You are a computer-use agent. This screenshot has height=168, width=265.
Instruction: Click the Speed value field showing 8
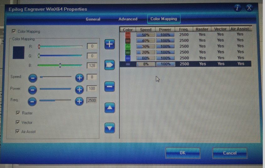pyautogui.click(x=92, y=77)
